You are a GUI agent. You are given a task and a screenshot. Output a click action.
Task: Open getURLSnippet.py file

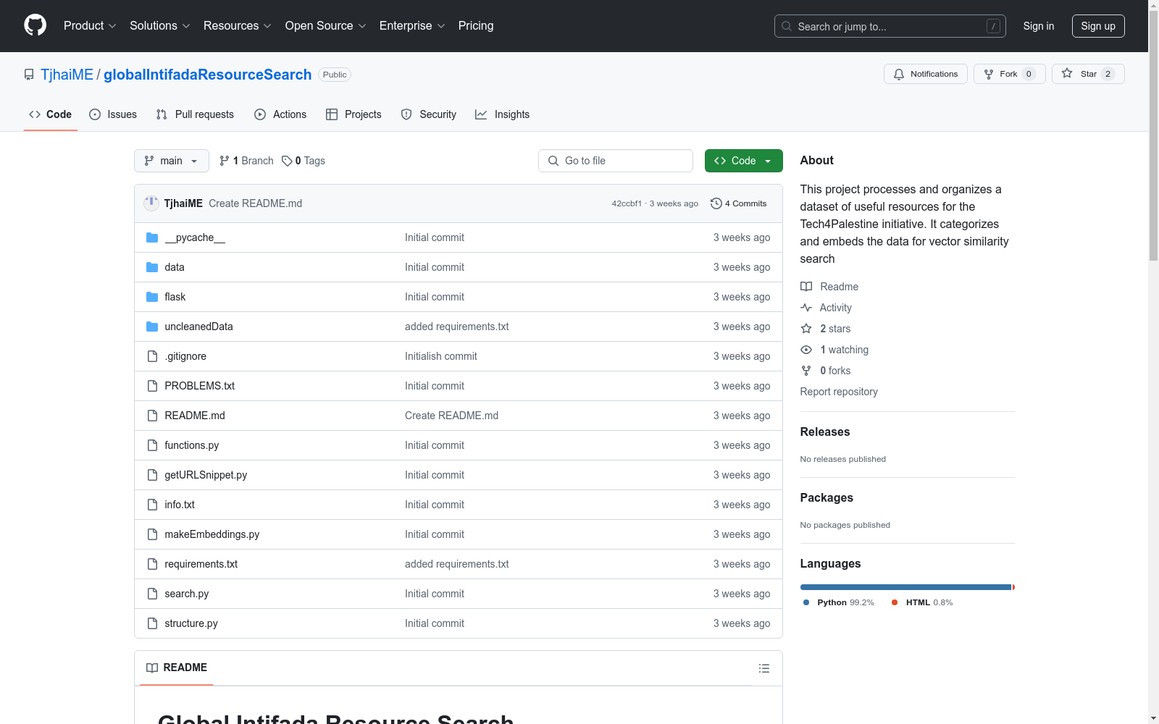click(206, 475)
